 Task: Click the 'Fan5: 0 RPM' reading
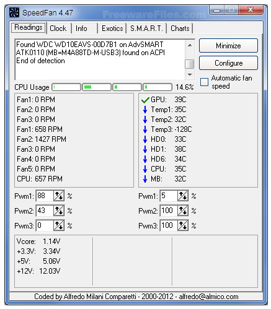point(36,169)
